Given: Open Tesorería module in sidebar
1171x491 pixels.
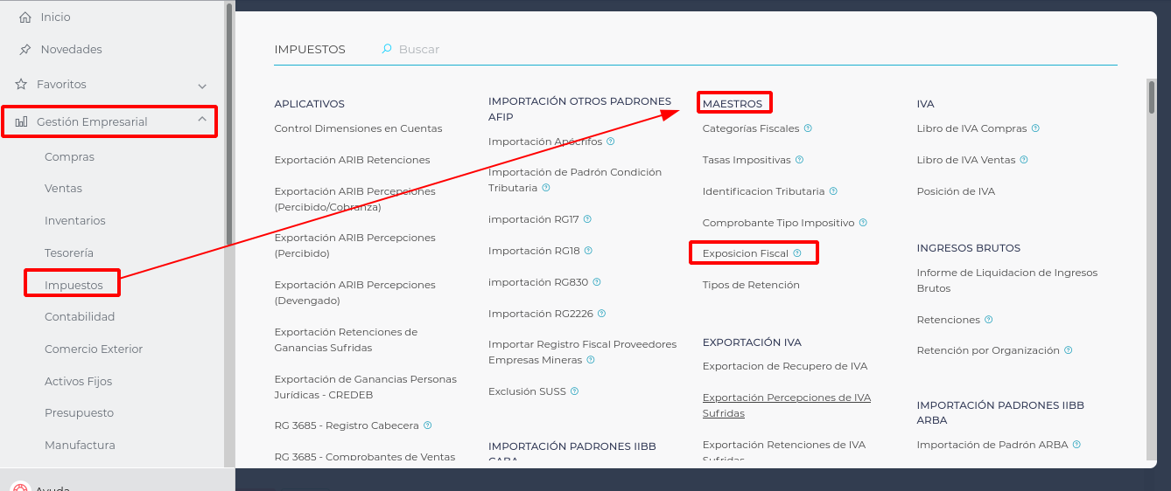Looking at the screenshot, I should [69, 253].
